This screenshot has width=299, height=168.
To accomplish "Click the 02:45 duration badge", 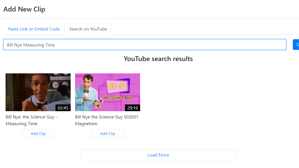I will [x=63, y=108].
